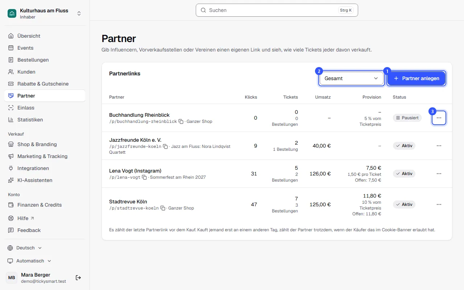The width and height of the screenshot is (464, 290).
Task: Click the magnifier icon in the search bar
Action: pos(203,10)
